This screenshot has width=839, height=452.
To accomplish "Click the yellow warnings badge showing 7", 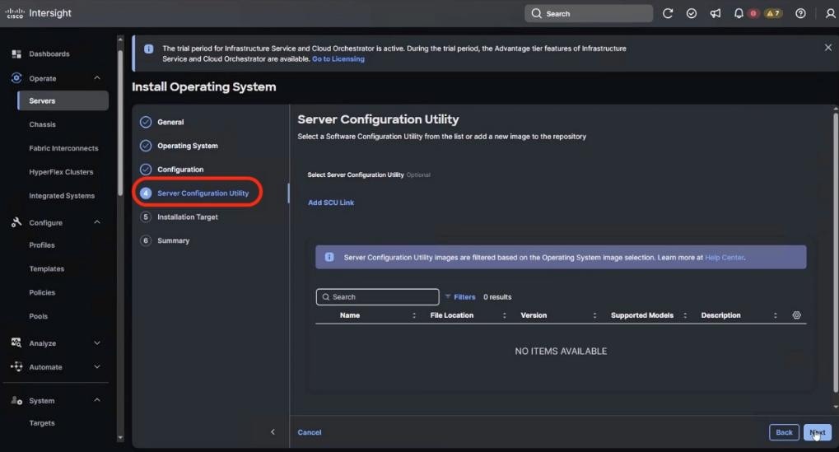I will (x=773, y=13).
